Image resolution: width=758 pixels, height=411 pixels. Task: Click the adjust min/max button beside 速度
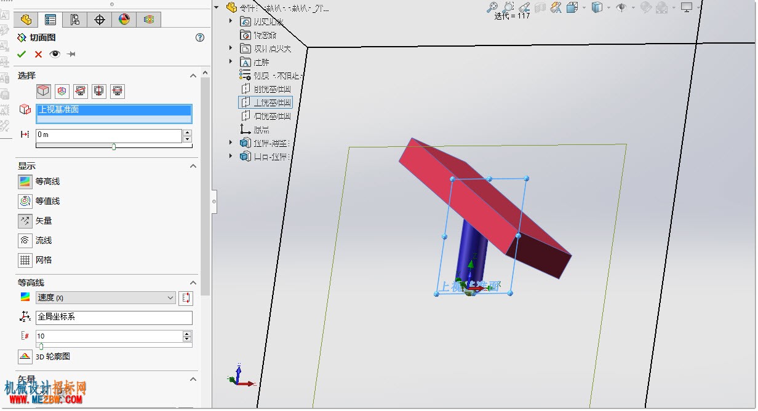pyautogui.click(x=186, y=298)
